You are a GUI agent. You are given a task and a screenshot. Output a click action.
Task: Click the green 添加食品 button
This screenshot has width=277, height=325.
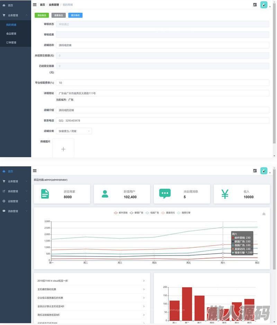42,15
